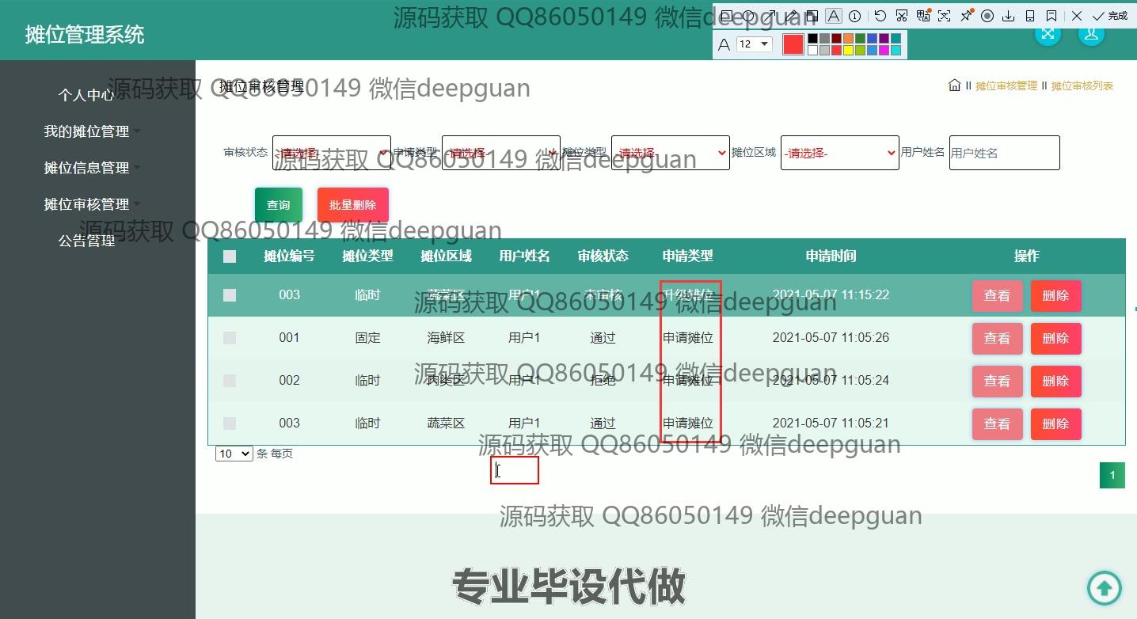Open the 摊位区域 filter dropdown
The width and height of the screenshot is (1137, 619).
click(x=839, y=153)
